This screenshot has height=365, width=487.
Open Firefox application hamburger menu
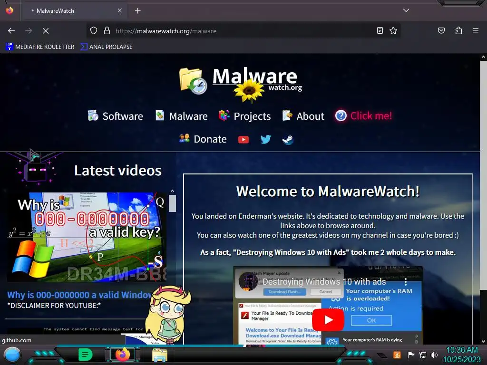tap(475, 30)
